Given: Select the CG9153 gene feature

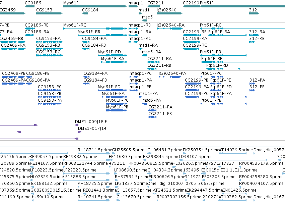Looking at the screenshot, I should (x=49, y=13).
